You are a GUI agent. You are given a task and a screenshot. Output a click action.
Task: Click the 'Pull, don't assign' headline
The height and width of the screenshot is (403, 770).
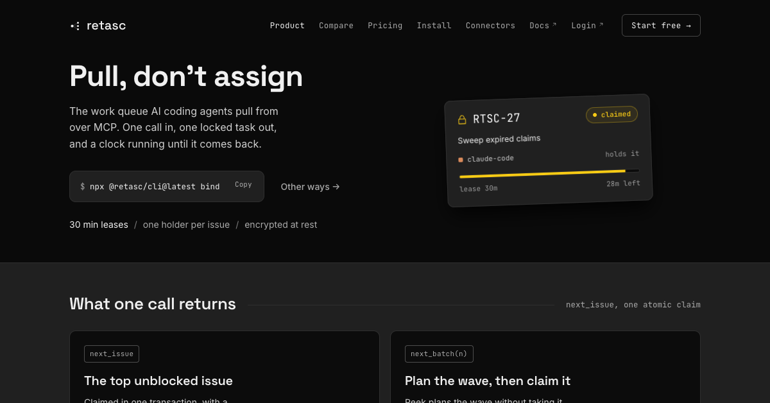pos(186,76)
